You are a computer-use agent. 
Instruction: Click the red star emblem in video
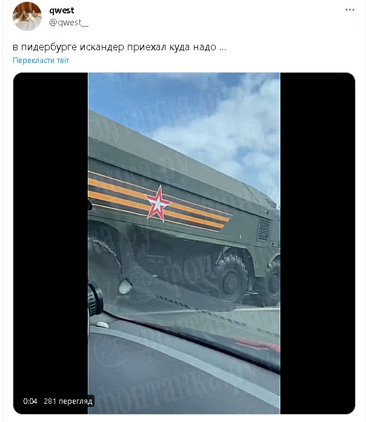click(x=158, y=204)
